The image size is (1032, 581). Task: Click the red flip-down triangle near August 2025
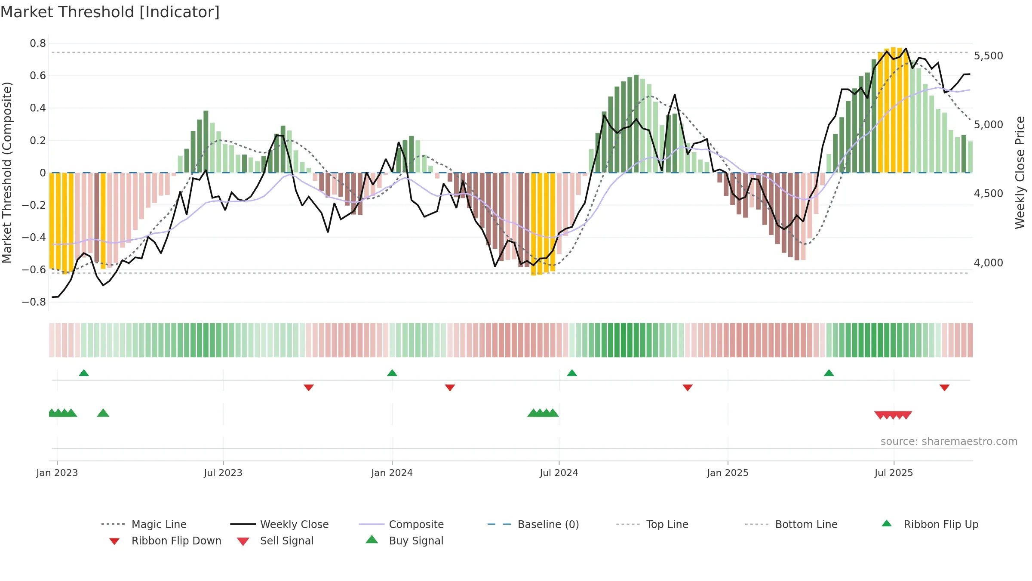945,388
